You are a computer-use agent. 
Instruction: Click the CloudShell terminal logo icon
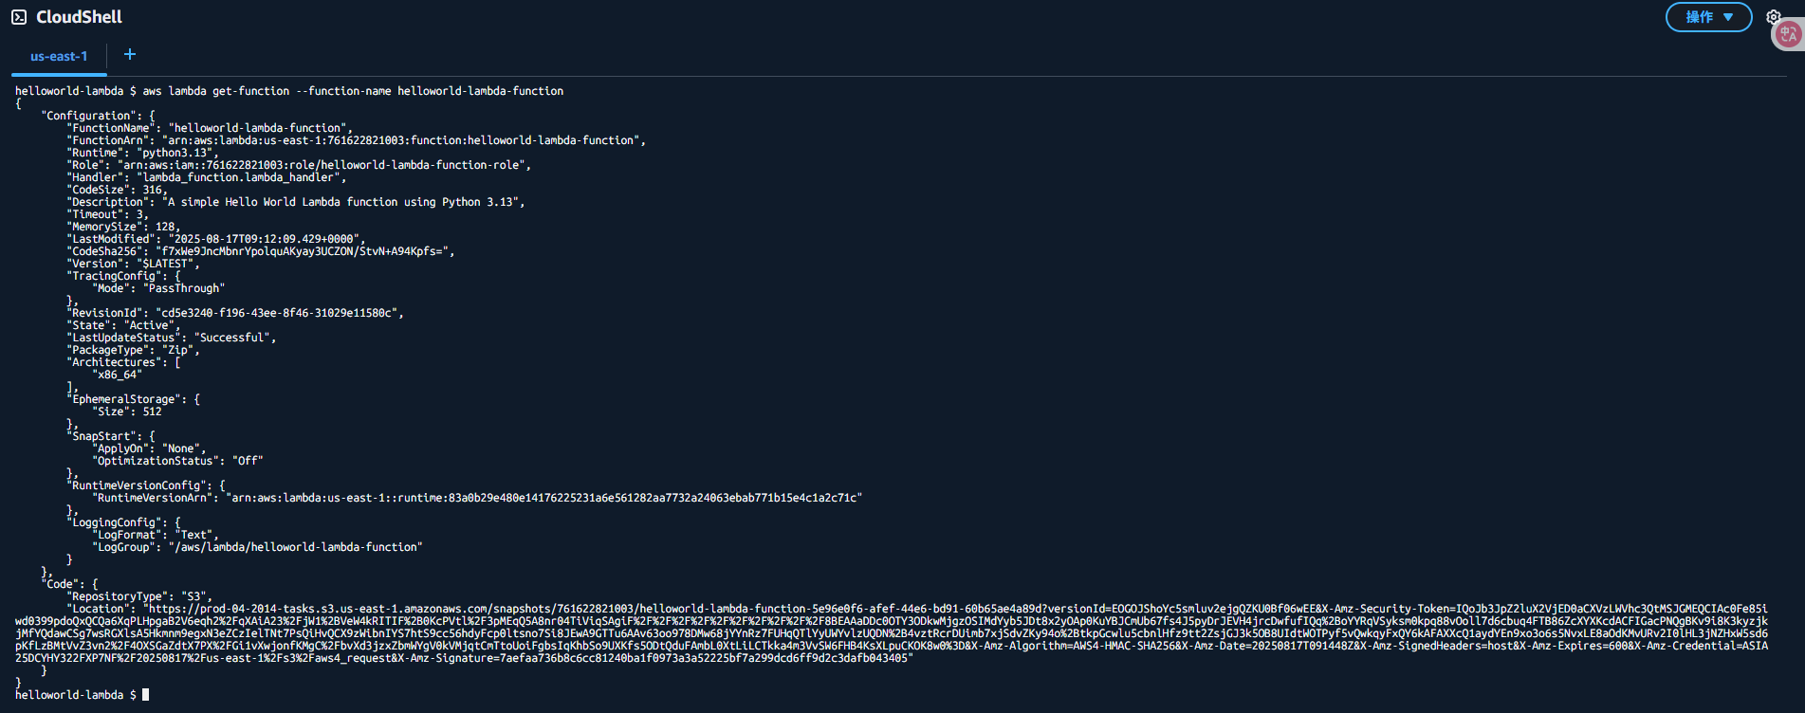click(19, 17)
